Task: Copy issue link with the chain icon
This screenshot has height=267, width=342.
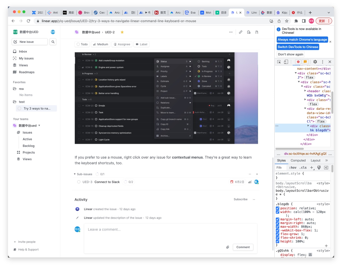Action: click(241, 32)
